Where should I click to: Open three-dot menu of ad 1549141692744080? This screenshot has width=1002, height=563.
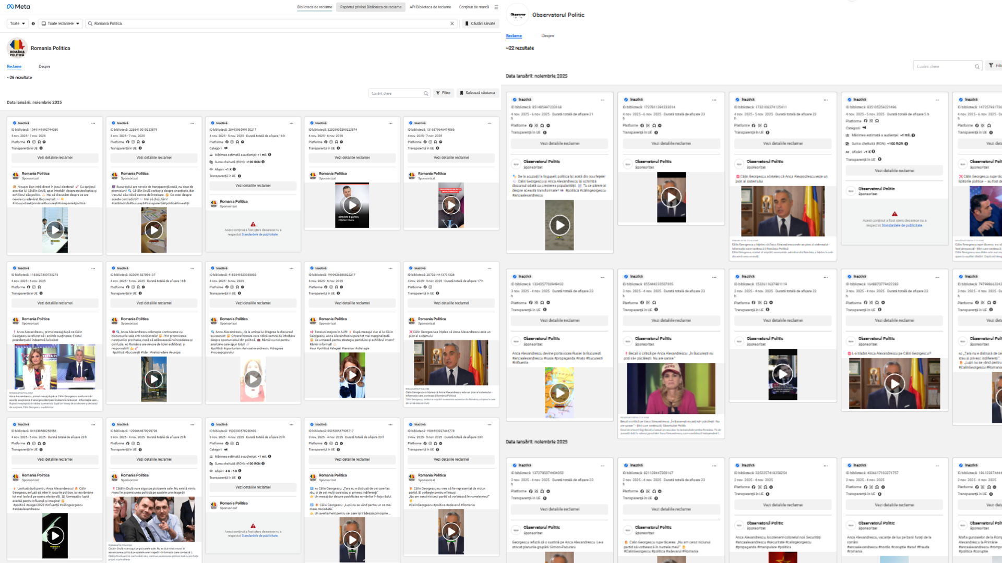(x=93, y=124)
